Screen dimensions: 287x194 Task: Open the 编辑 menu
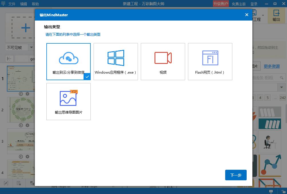click(x=23, y=4)
